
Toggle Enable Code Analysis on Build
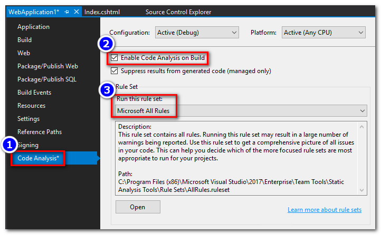[x=115, y=57]
